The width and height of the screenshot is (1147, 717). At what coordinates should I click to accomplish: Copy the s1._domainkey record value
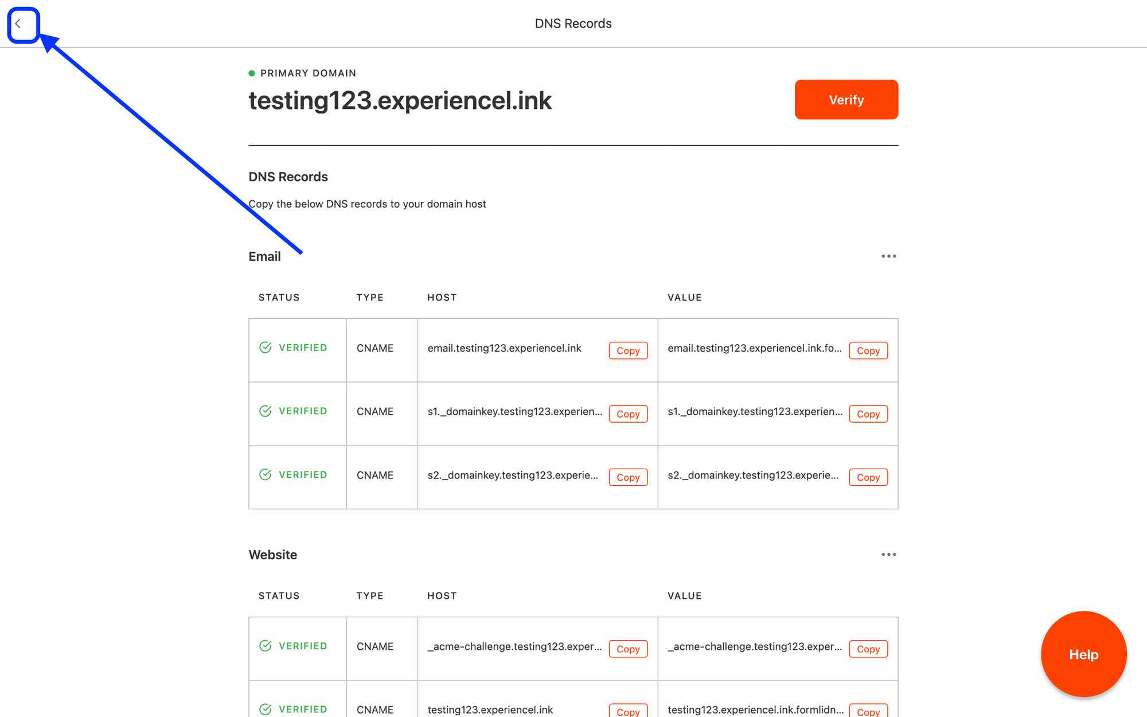868,414
